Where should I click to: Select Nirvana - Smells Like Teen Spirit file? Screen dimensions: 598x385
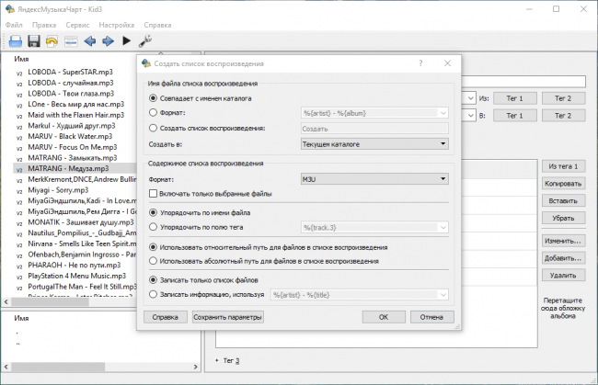(82, 243)
